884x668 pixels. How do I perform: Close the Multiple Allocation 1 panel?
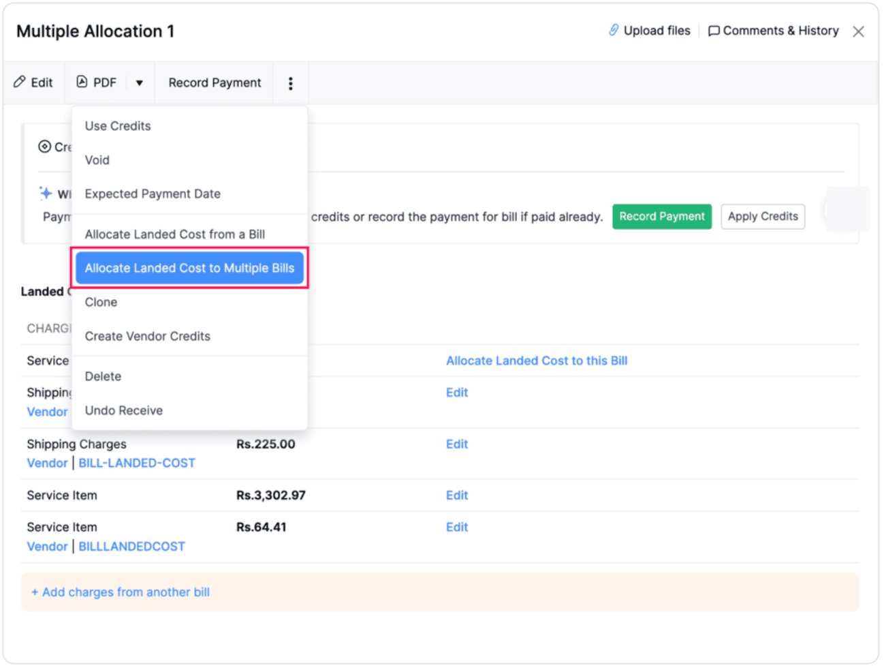tap(858, 31)
